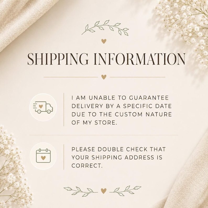This screenshot has width=208, height=208.
Task: Click the SHIPPING INFORMATION heading
Action: coord(106,59)
